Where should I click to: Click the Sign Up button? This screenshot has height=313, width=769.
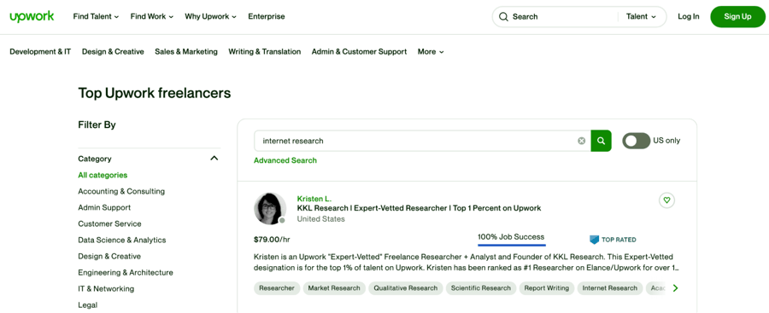coord(737,17)
